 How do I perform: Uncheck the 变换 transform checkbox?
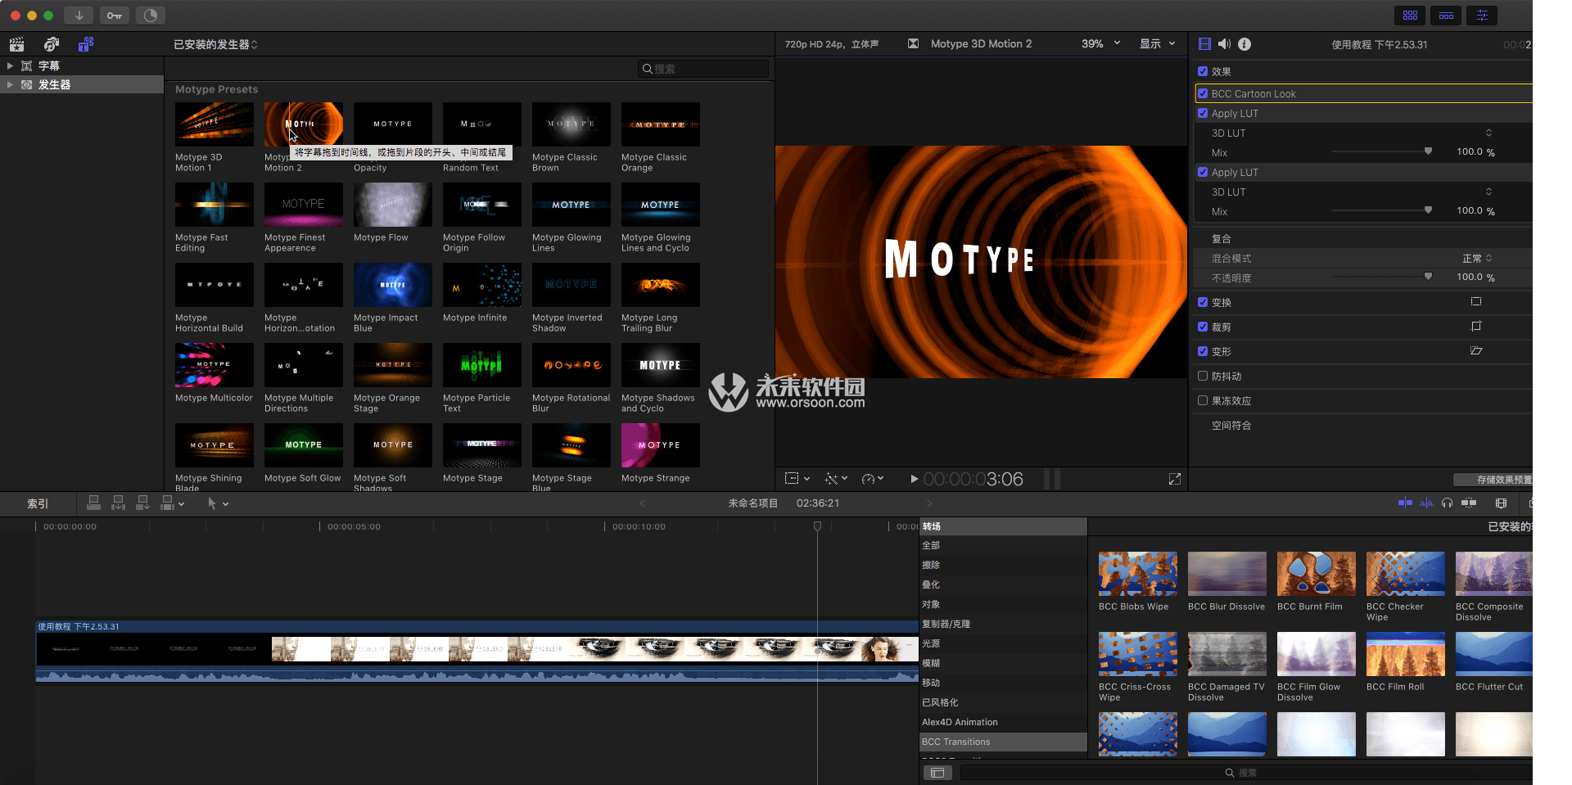(x=1203, y=302)
